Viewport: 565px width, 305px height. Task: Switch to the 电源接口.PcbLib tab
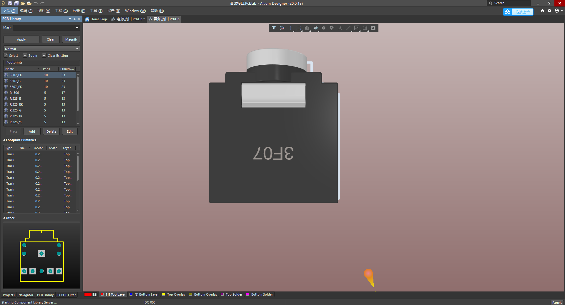click(128, 19)
